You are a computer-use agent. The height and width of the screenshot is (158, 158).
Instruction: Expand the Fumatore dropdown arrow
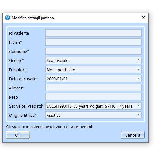pos(138,69)
